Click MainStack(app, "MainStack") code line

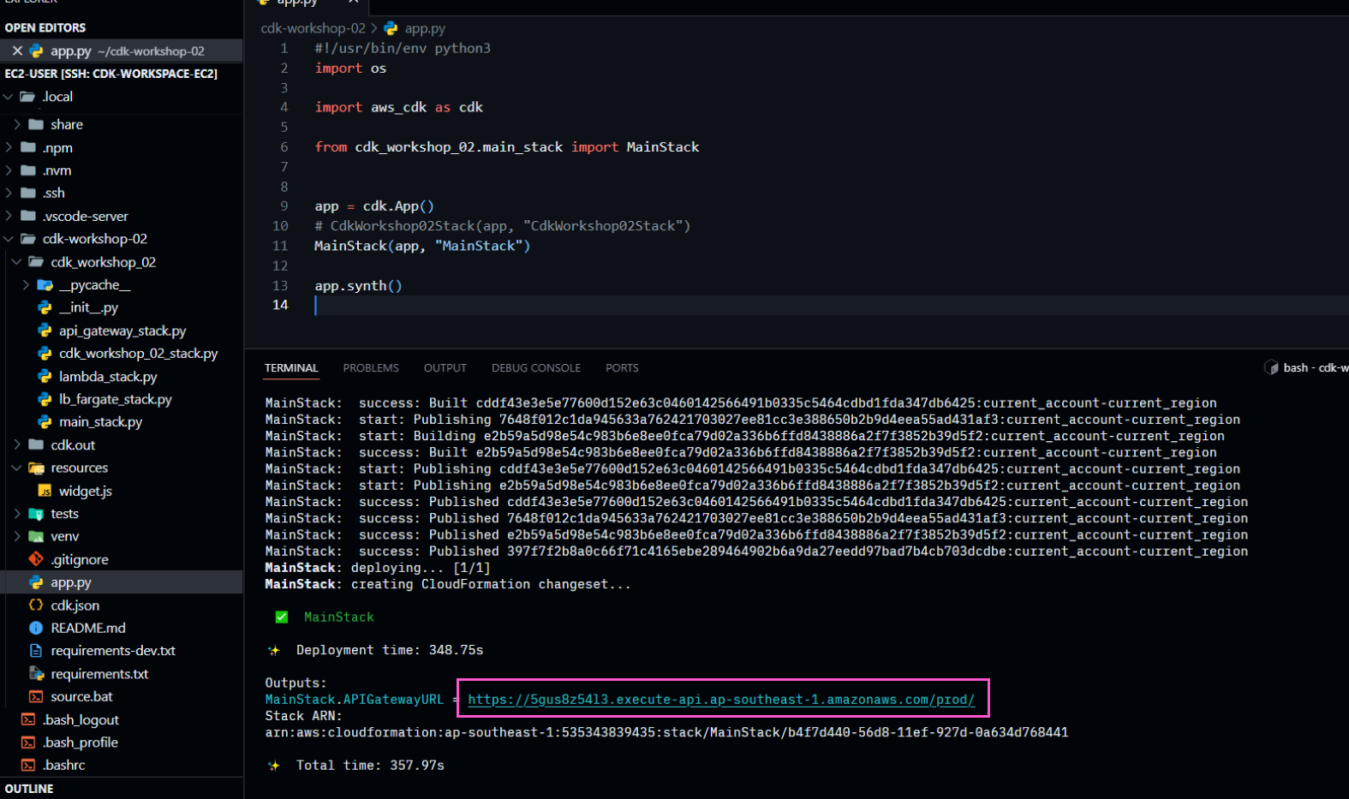pyautogui.click(x=422, y=246)
